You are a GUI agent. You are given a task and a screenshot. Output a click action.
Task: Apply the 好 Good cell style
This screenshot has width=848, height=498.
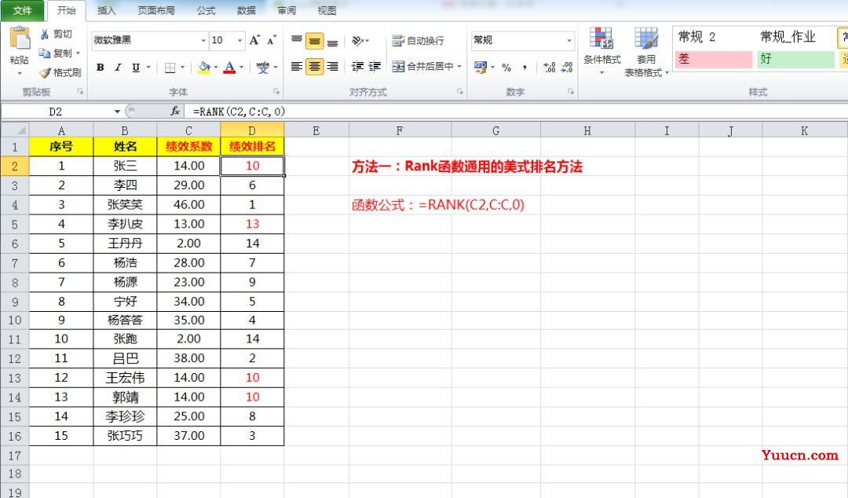(x=795, y=59)
